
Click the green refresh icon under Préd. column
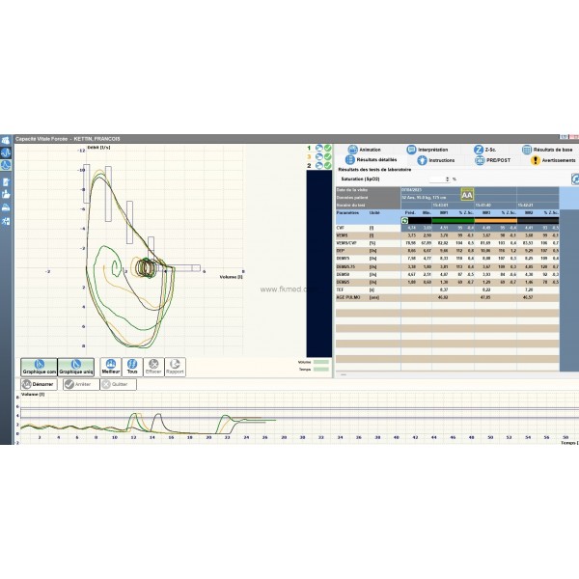[404, 219]
